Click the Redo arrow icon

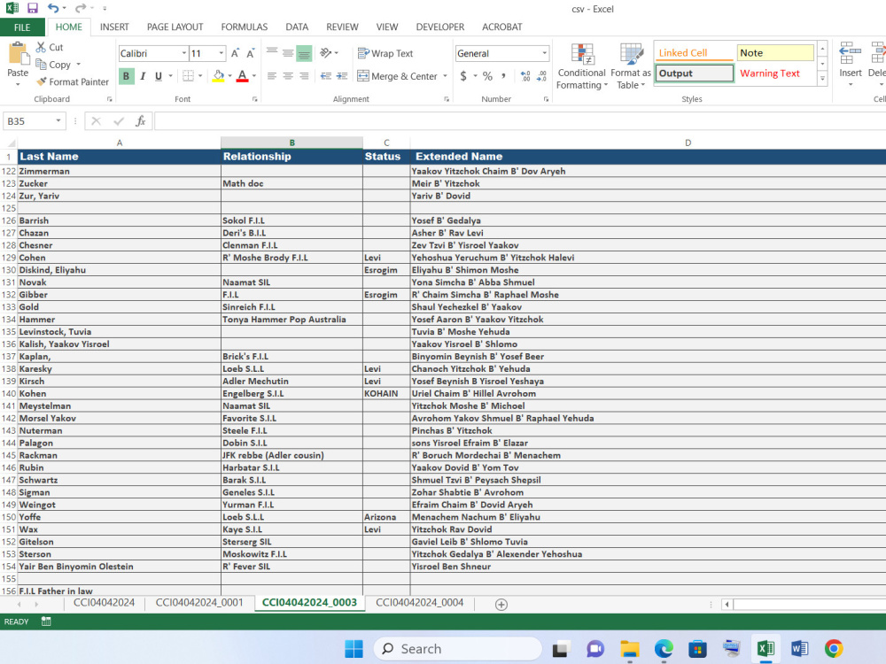click(x=81, y=8)
